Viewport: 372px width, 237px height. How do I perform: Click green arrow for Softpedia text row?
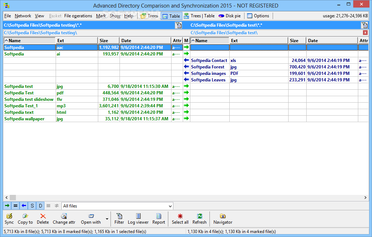[186, 112]
